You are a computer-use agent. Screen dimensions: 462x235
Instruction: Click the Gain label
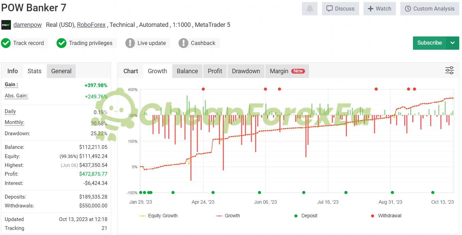click(11, 84)
